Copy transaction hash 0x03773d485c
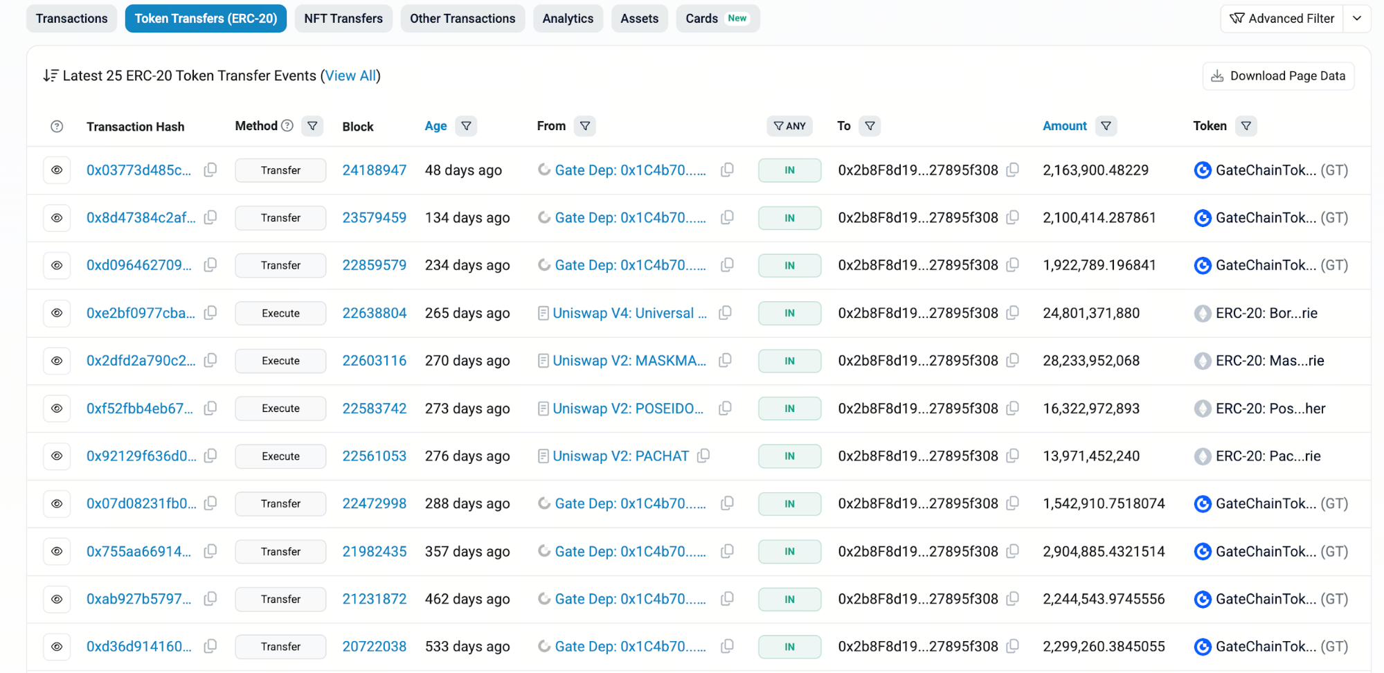The height and width of the screenshot is (673, 1384). point(210,170)
